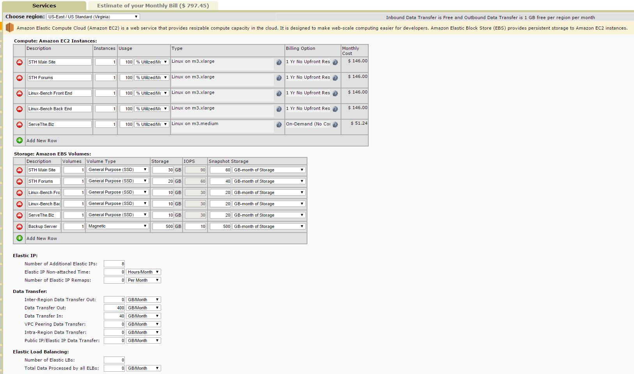Edit billing option for Linux-Bench Back End
This screenshot has width=634, height=374.
tap(335, 109)
